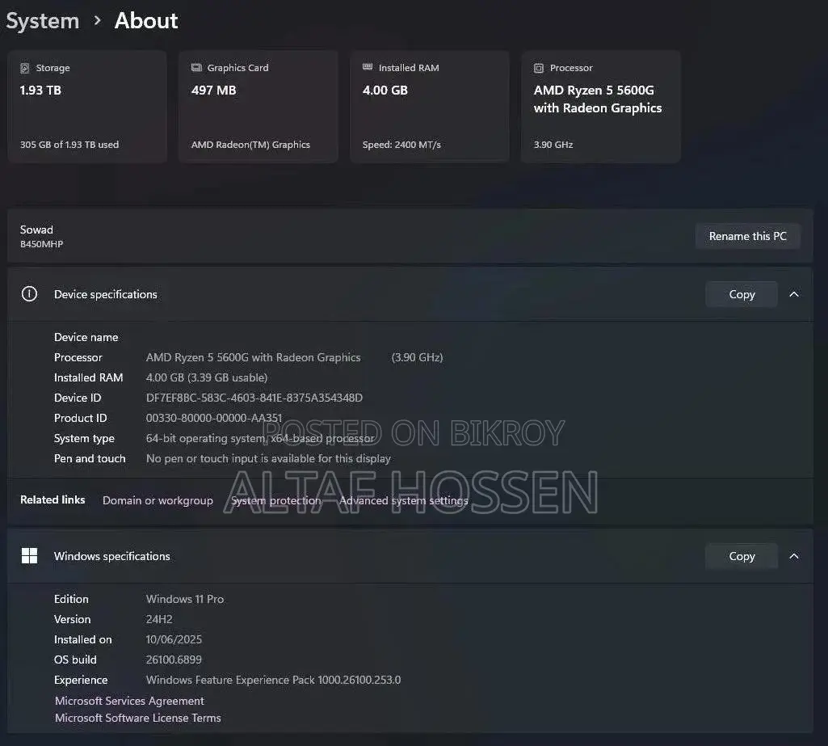This screenshot has height=746, width=828.
Task: Open System protection link
Action: click(x=276, y=500)
